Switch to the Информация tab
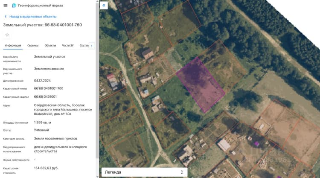320x178 pixels. (x=13, y=45)
